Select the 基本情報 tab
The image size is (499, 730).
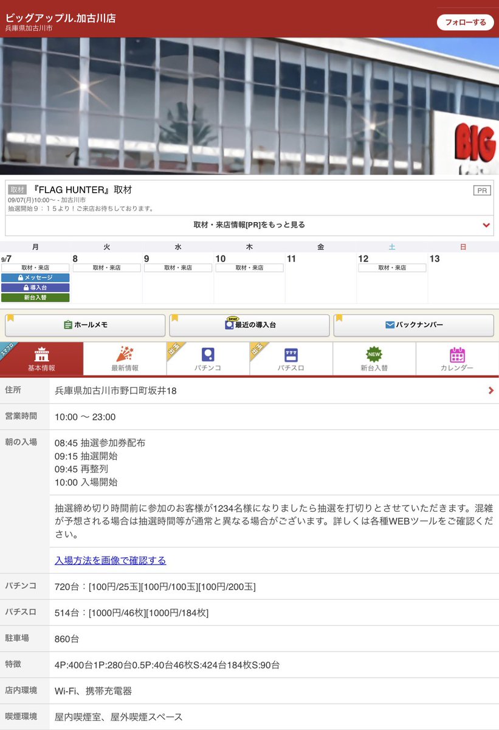(x=41, y=359)
